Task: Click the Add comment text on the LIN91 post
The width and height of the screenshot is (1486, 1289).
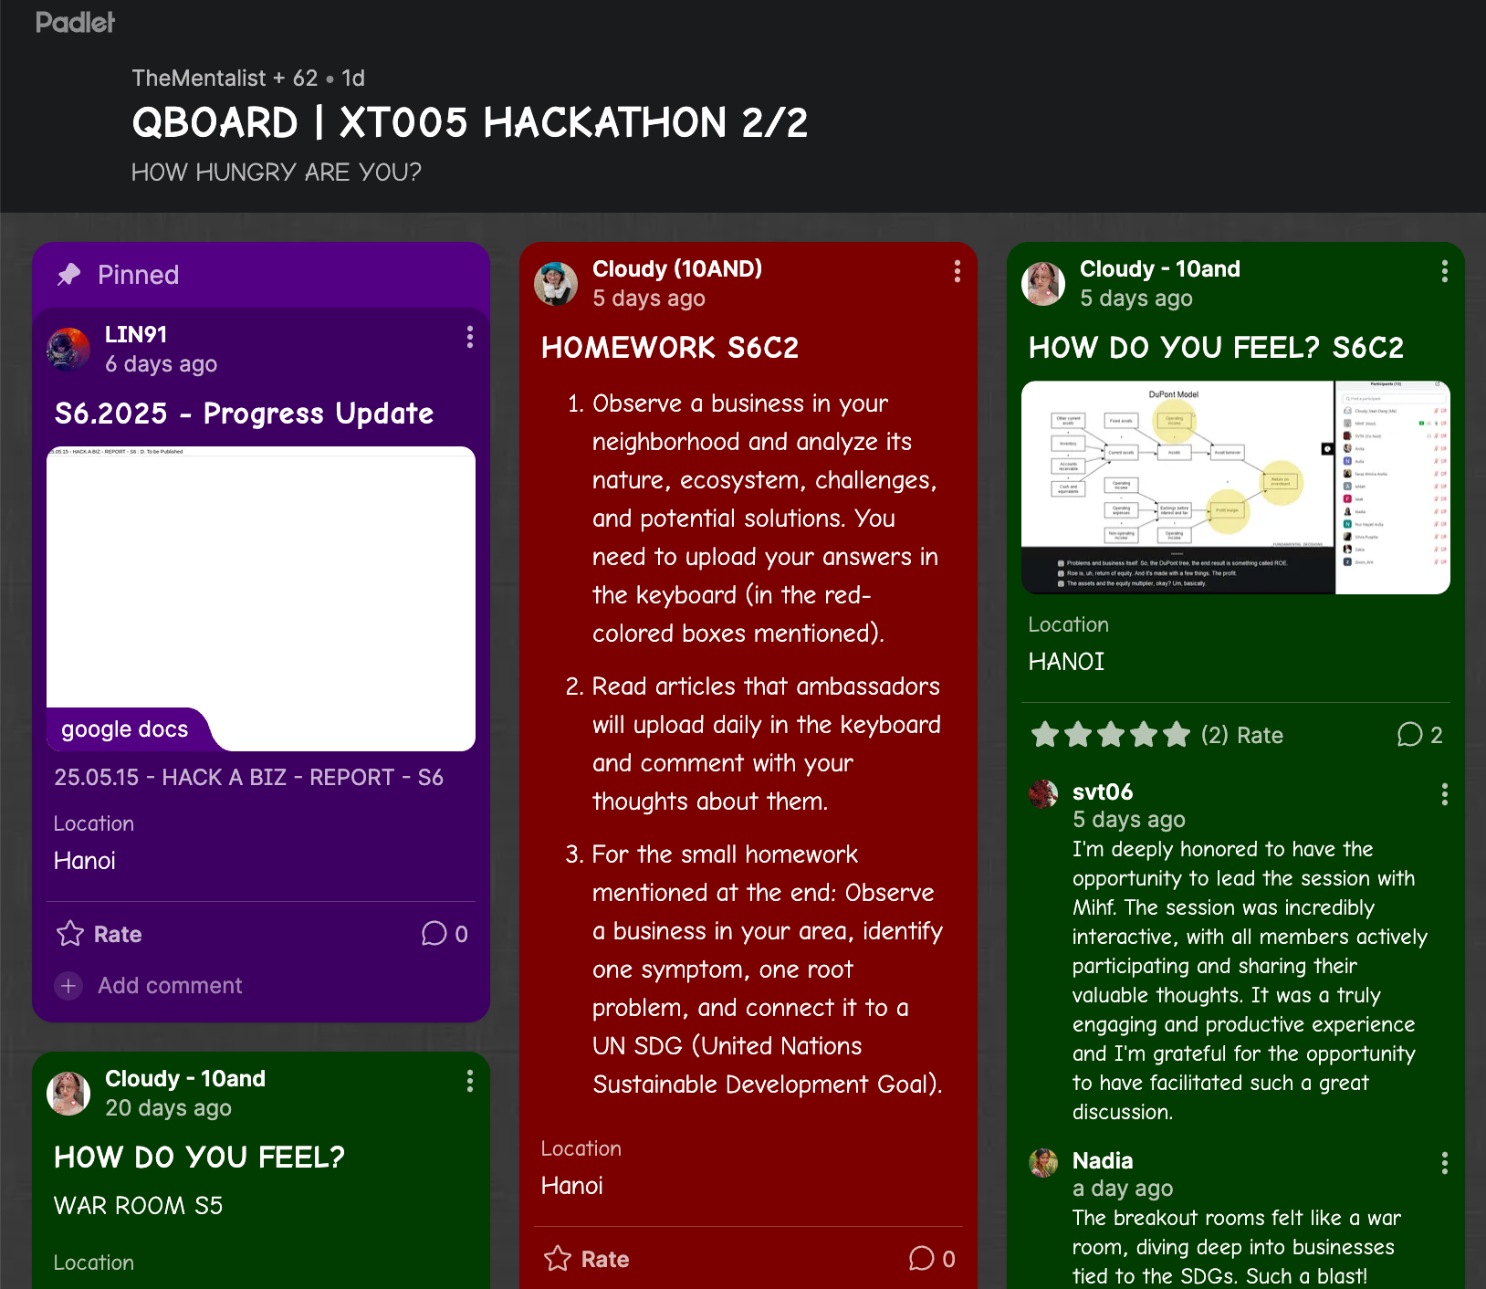Action: pos(169,986)
